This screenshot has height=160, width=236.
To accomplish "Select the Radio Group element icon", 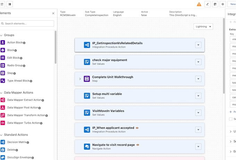I will pyautogui.click(x=3, y=65).
